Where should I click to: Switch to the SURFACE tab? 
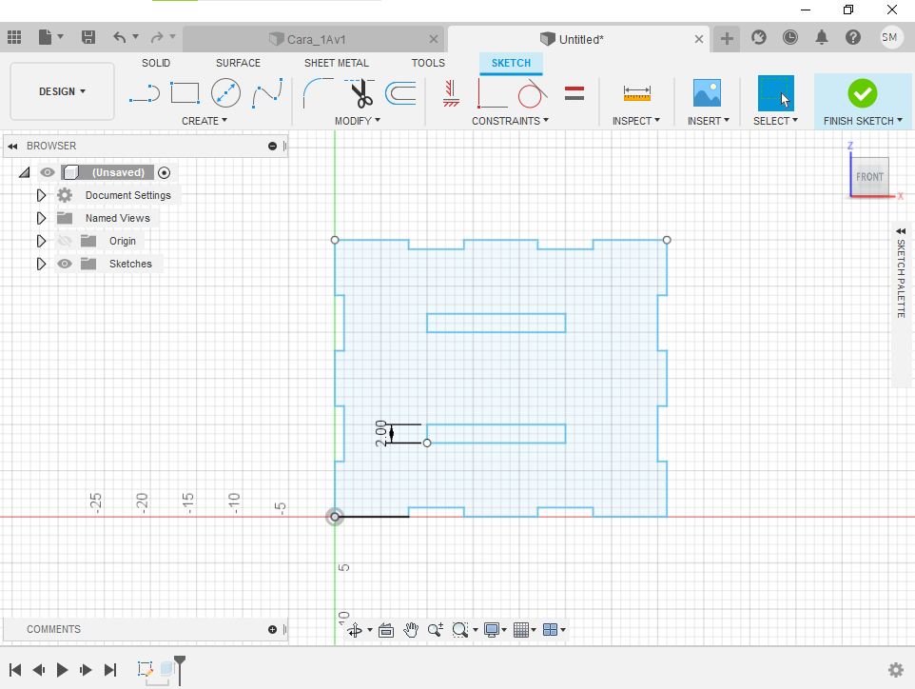[x=238, y=63]
